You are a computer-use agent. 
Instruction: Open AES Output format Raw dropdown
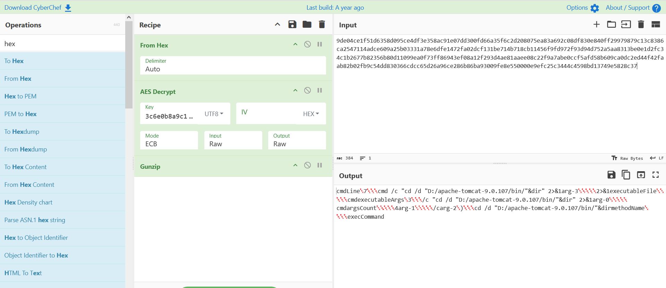(x=297, y=140)
